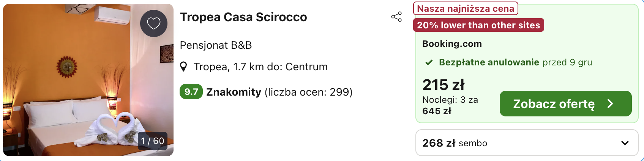Screen dimensions: 644x161
Task: Click the 20% lower than other sites label
Action: [478, 25]
